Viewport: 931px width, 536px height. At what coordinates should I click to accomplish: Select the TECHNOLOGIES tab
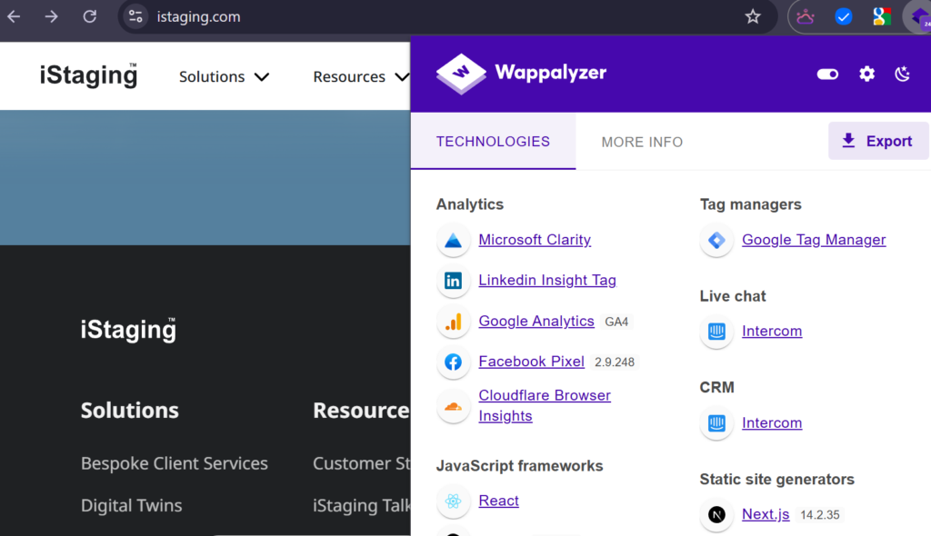pyautogui.click(x=493, y=142)
